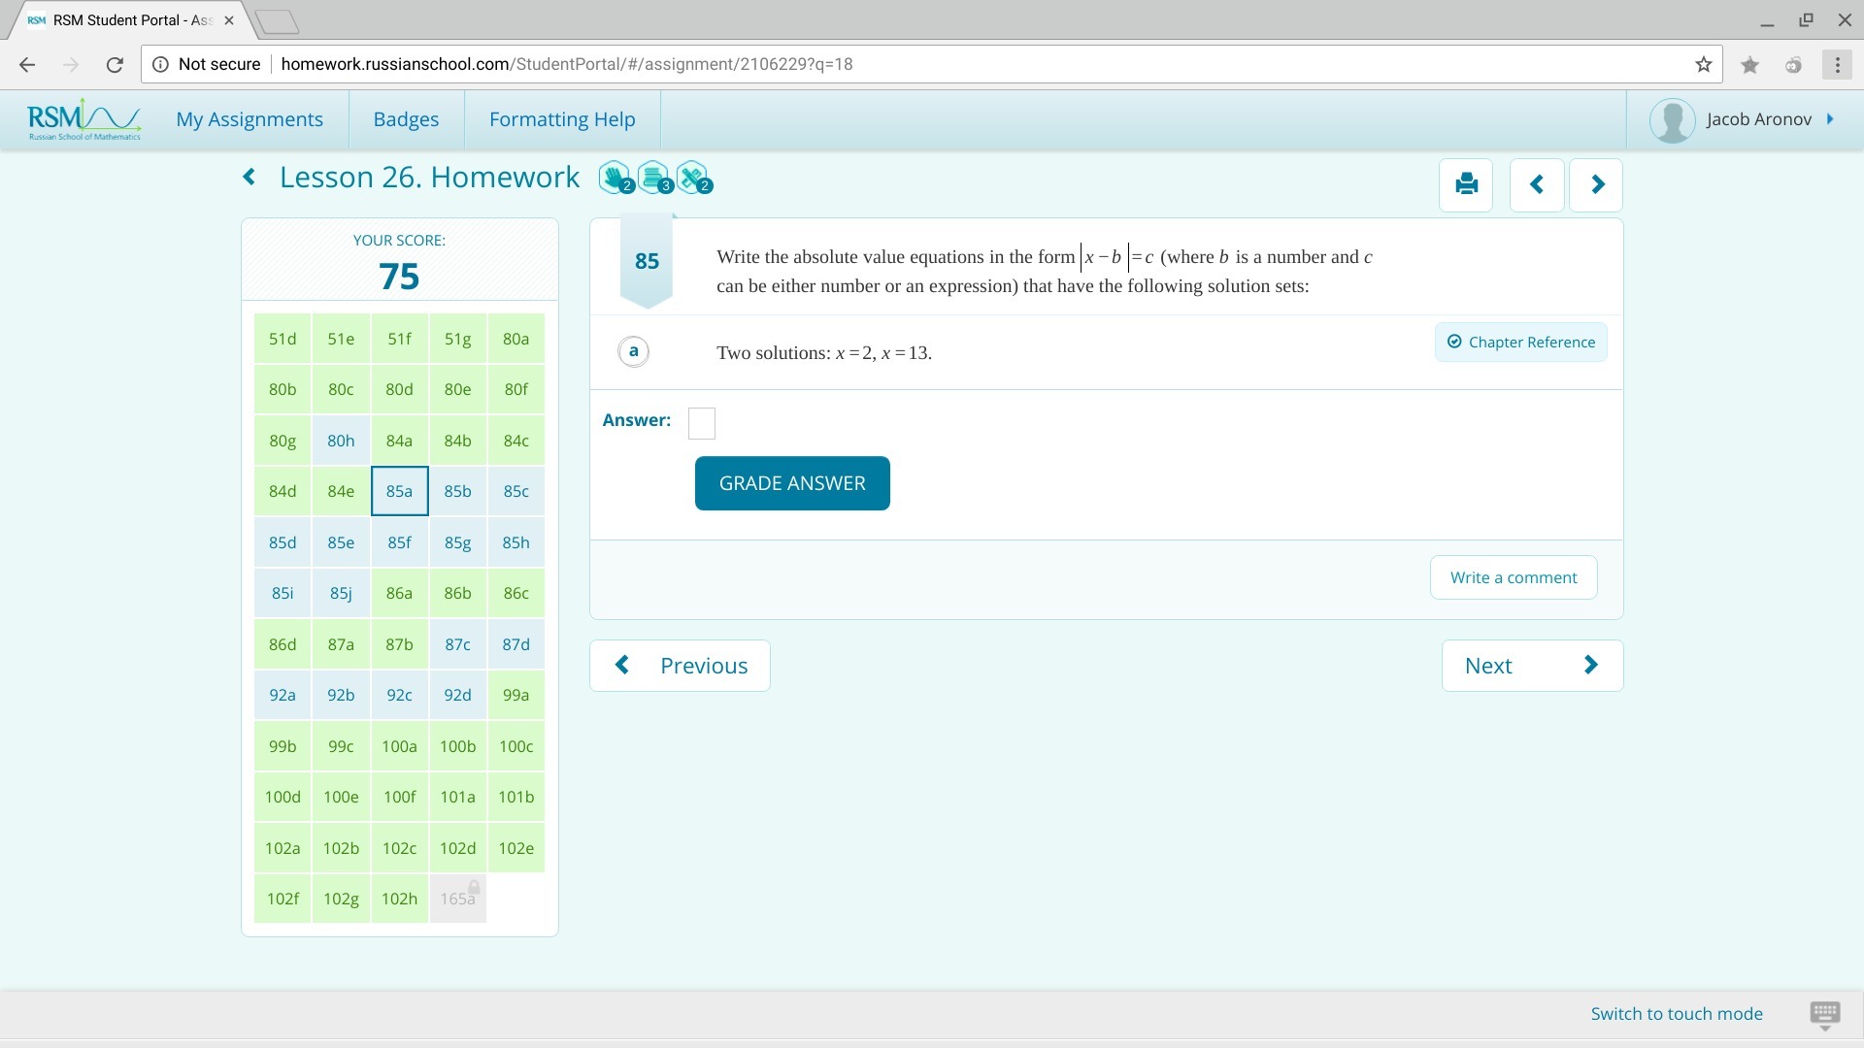Open My Assignments tab
This screenshot has height=1048, width=1864.
[250, 119]
